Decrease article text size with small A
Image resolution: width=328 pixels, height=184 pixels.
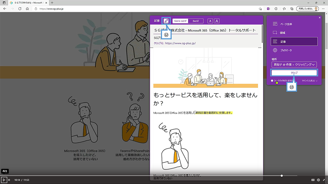(x=210, y=21)
